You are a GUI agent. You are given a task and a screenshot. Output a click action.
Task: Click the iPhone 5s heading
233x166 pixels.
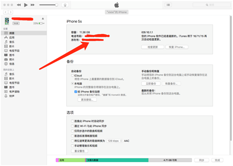click(x=74, y=21)
